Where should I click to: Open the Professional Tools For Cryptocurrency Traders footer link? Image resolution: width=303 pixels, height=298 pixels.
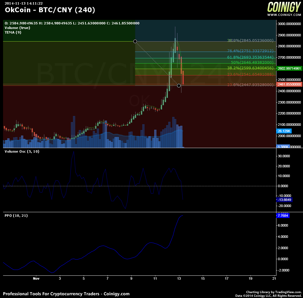[x=66, y=294]
